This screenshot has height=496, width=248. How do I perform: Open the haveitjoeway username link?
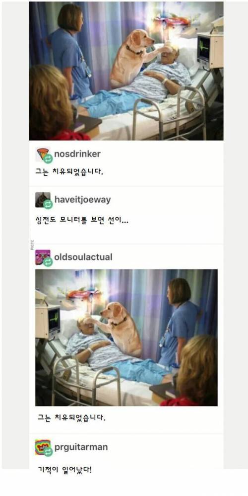pyautogui.click(x=83, y=200)
